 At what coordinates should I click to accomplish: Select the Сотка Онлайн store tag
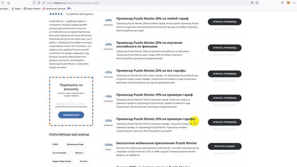pyautogui.click(x=59, y=153)
